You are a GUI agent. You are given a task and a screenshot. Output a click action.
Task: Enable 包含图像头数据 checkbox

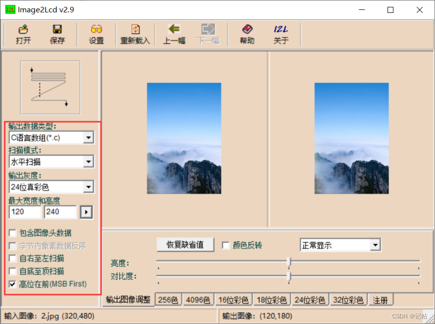pyautogui.click(x=12, y=233)
